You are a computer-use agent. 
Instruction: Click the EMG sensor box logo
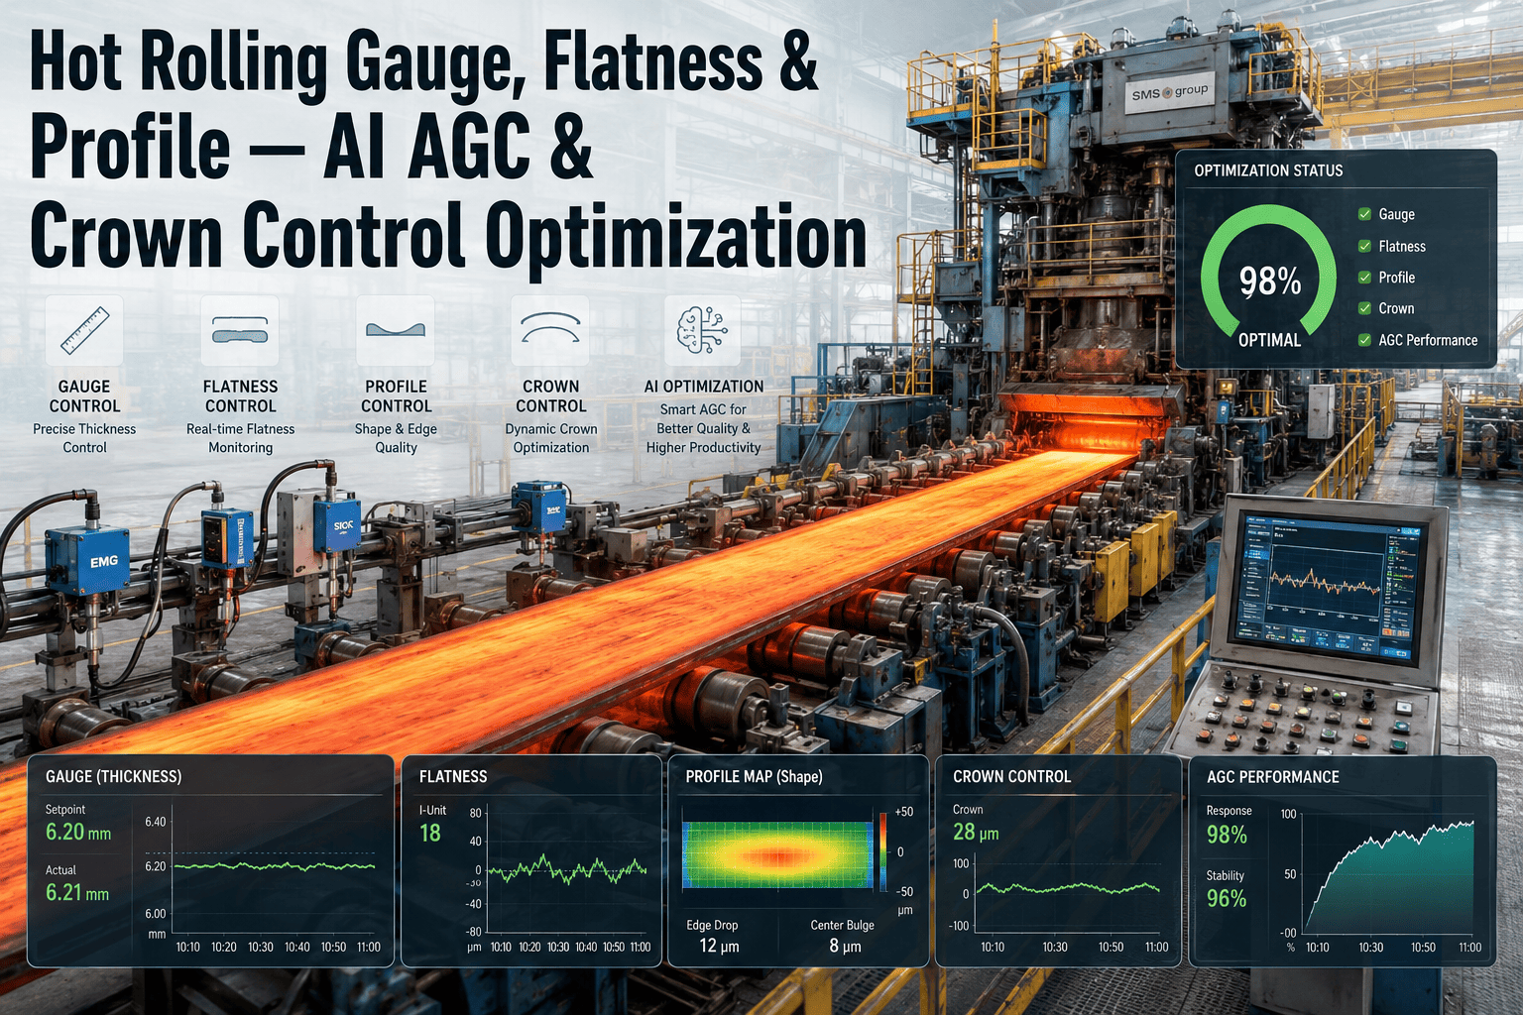[103, 561]
